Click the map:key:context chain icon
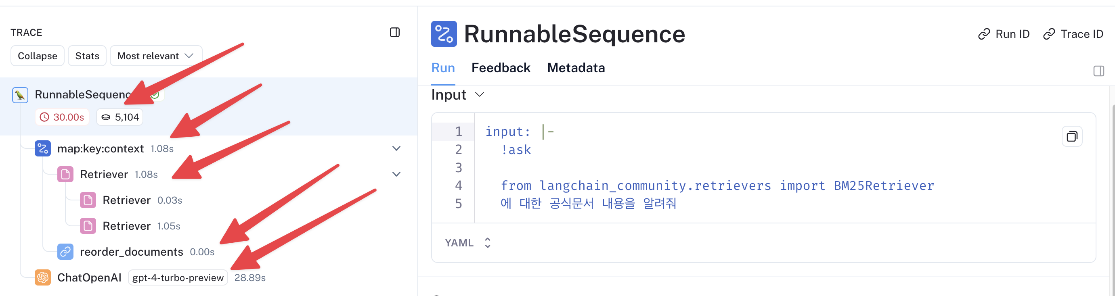This screenshot has width=1115, height=296. click(42, 149)
